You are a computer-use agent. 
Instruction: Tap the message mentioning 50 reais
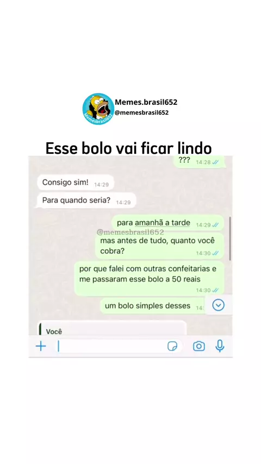pyautogui.click(x=149, y=279)
